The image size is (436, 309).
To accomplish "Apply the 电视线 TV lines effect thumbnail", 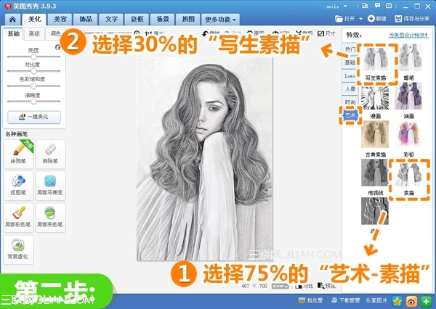I will (x=375, y=173).
